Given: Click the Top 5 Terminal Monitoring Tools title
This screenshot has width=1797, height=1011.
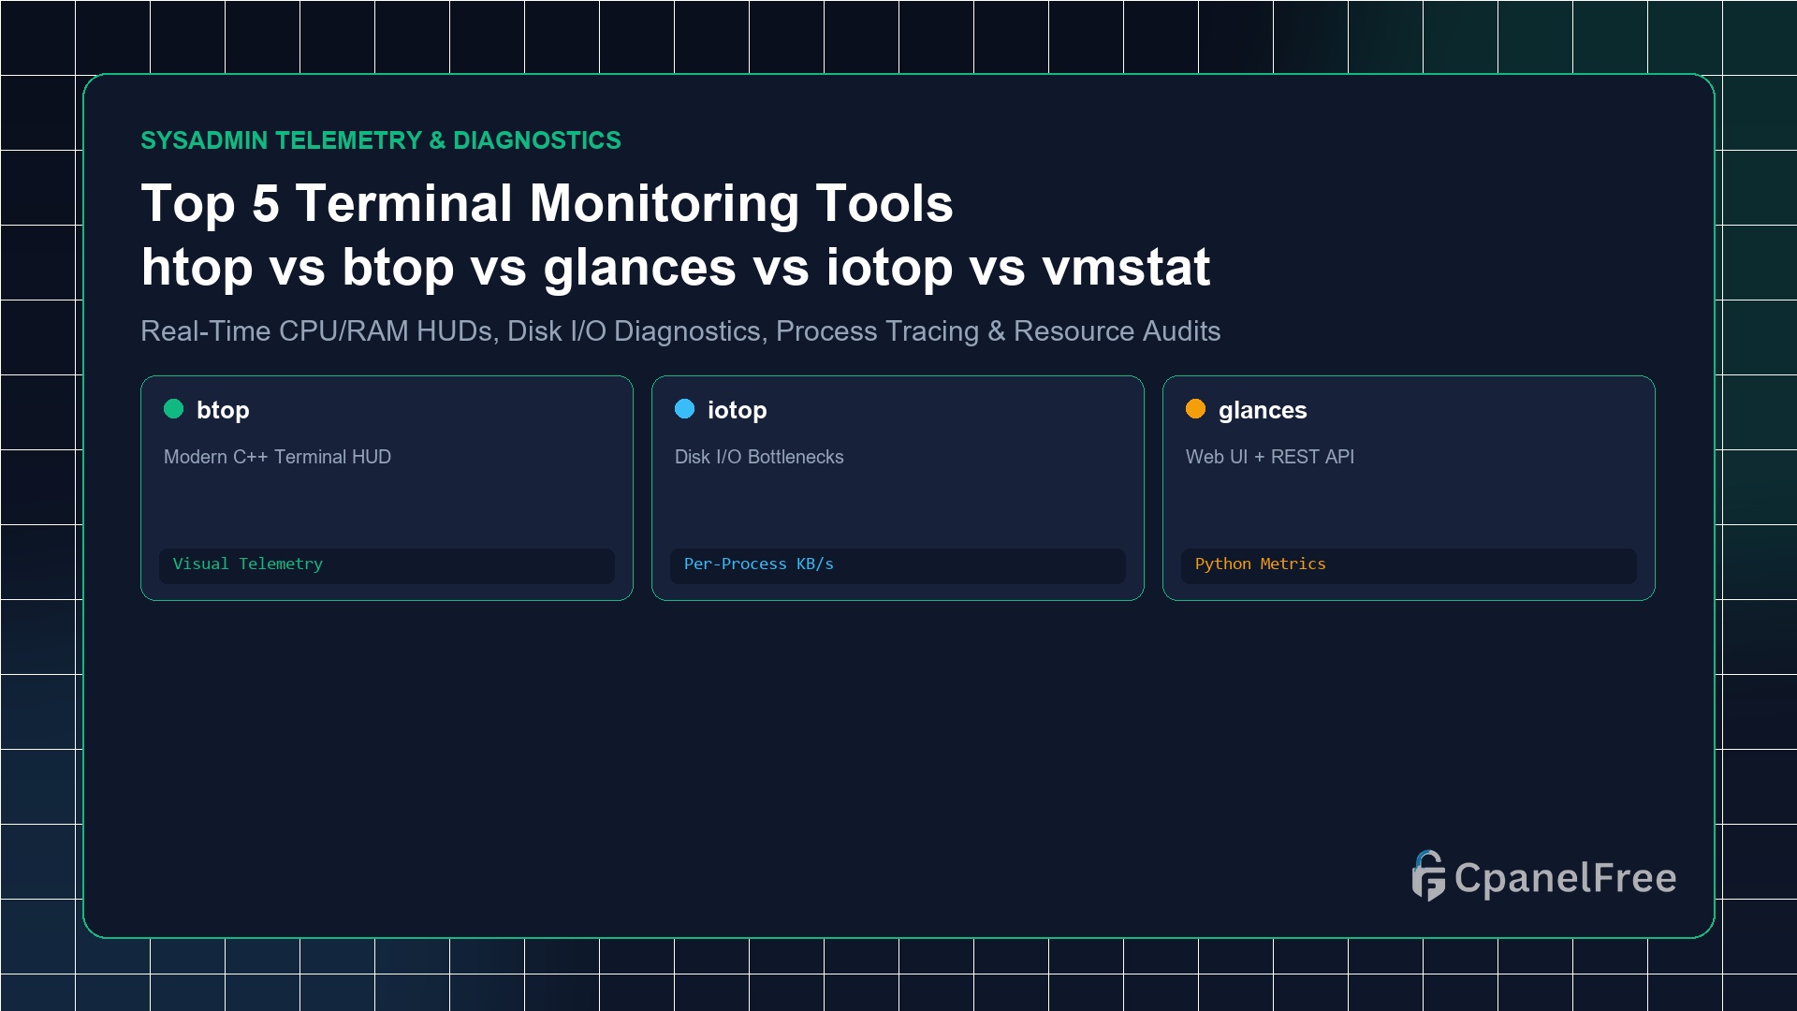Looking at the screenshot, I should coord(547,203).
